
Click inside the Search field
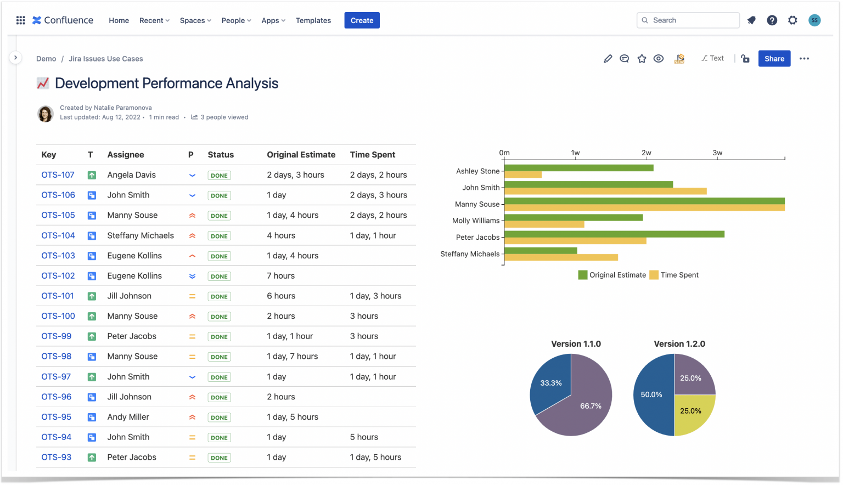click(688, 20)
